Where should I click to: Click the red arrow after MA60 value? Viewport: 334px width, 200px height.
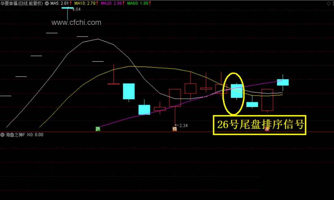coord(150,3)
